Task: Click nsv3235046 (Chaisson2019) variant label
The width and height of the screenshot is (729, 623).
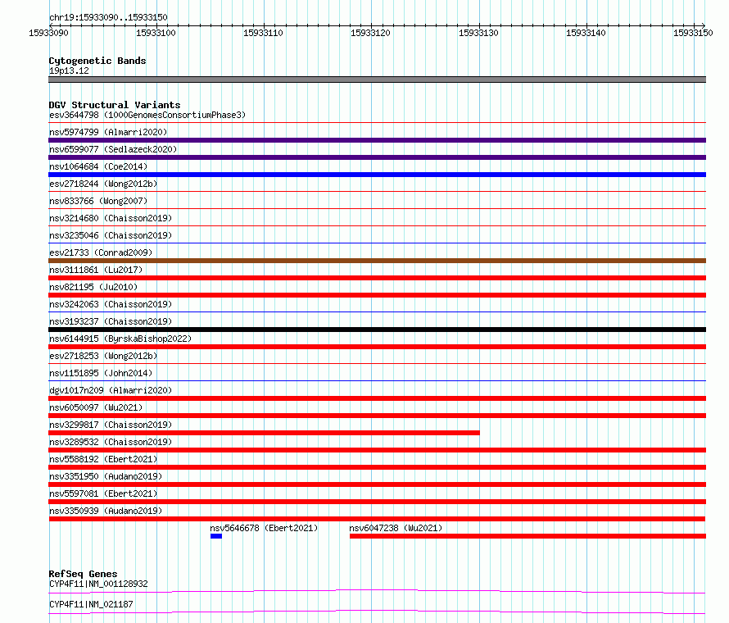Action: click(x=111, y=235)
